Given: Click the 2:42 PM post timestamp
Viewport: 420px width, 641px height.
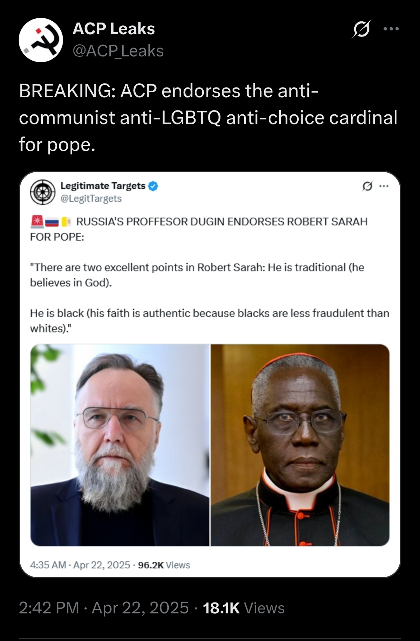Looking at the screenshot, I should tap(104, 608).
